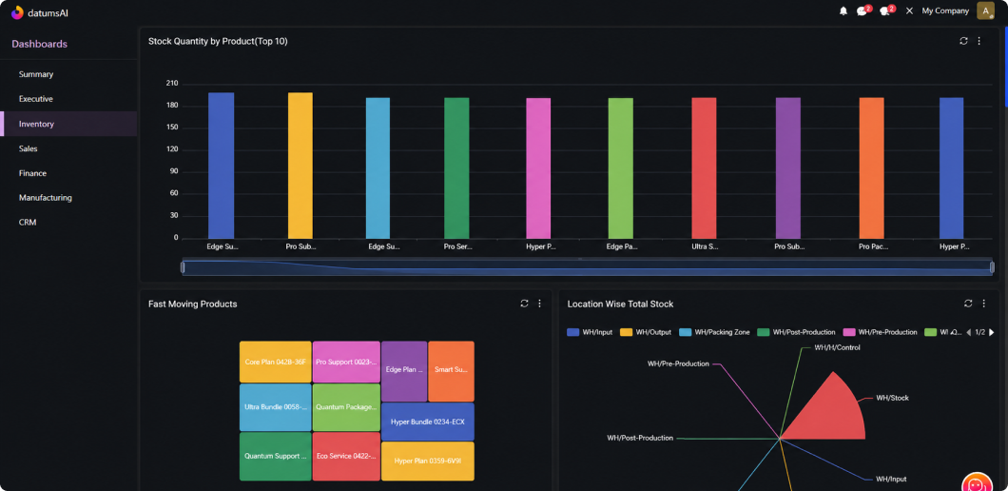Click the main page vertical scrollbar

point(1005,65)
